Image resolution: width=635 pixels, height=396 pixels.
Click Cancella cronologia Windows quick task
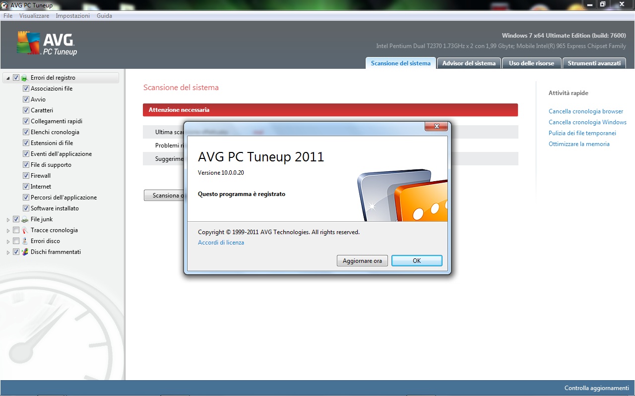click(x=587, y=122)
